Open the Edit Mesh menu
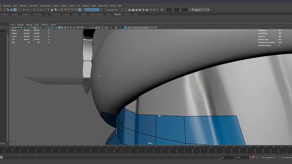Image resolution: width=292 pixels, height=164 pixels. pos(23,6)
